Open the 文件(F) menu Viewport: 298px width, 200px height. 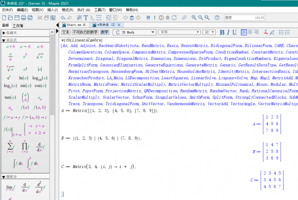coord(7,10)
